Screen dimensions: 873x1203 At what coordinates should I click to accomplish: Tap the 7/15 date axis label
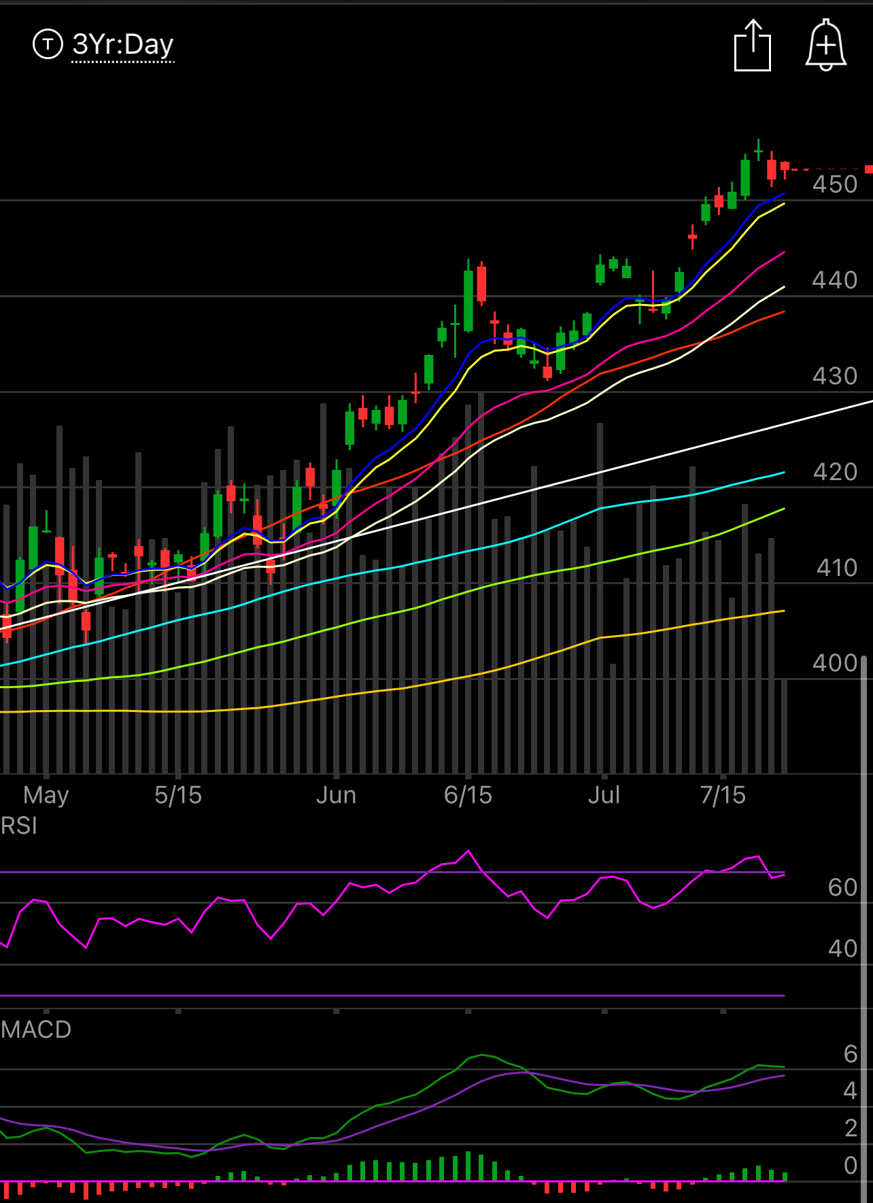click(x=723, y=795)
